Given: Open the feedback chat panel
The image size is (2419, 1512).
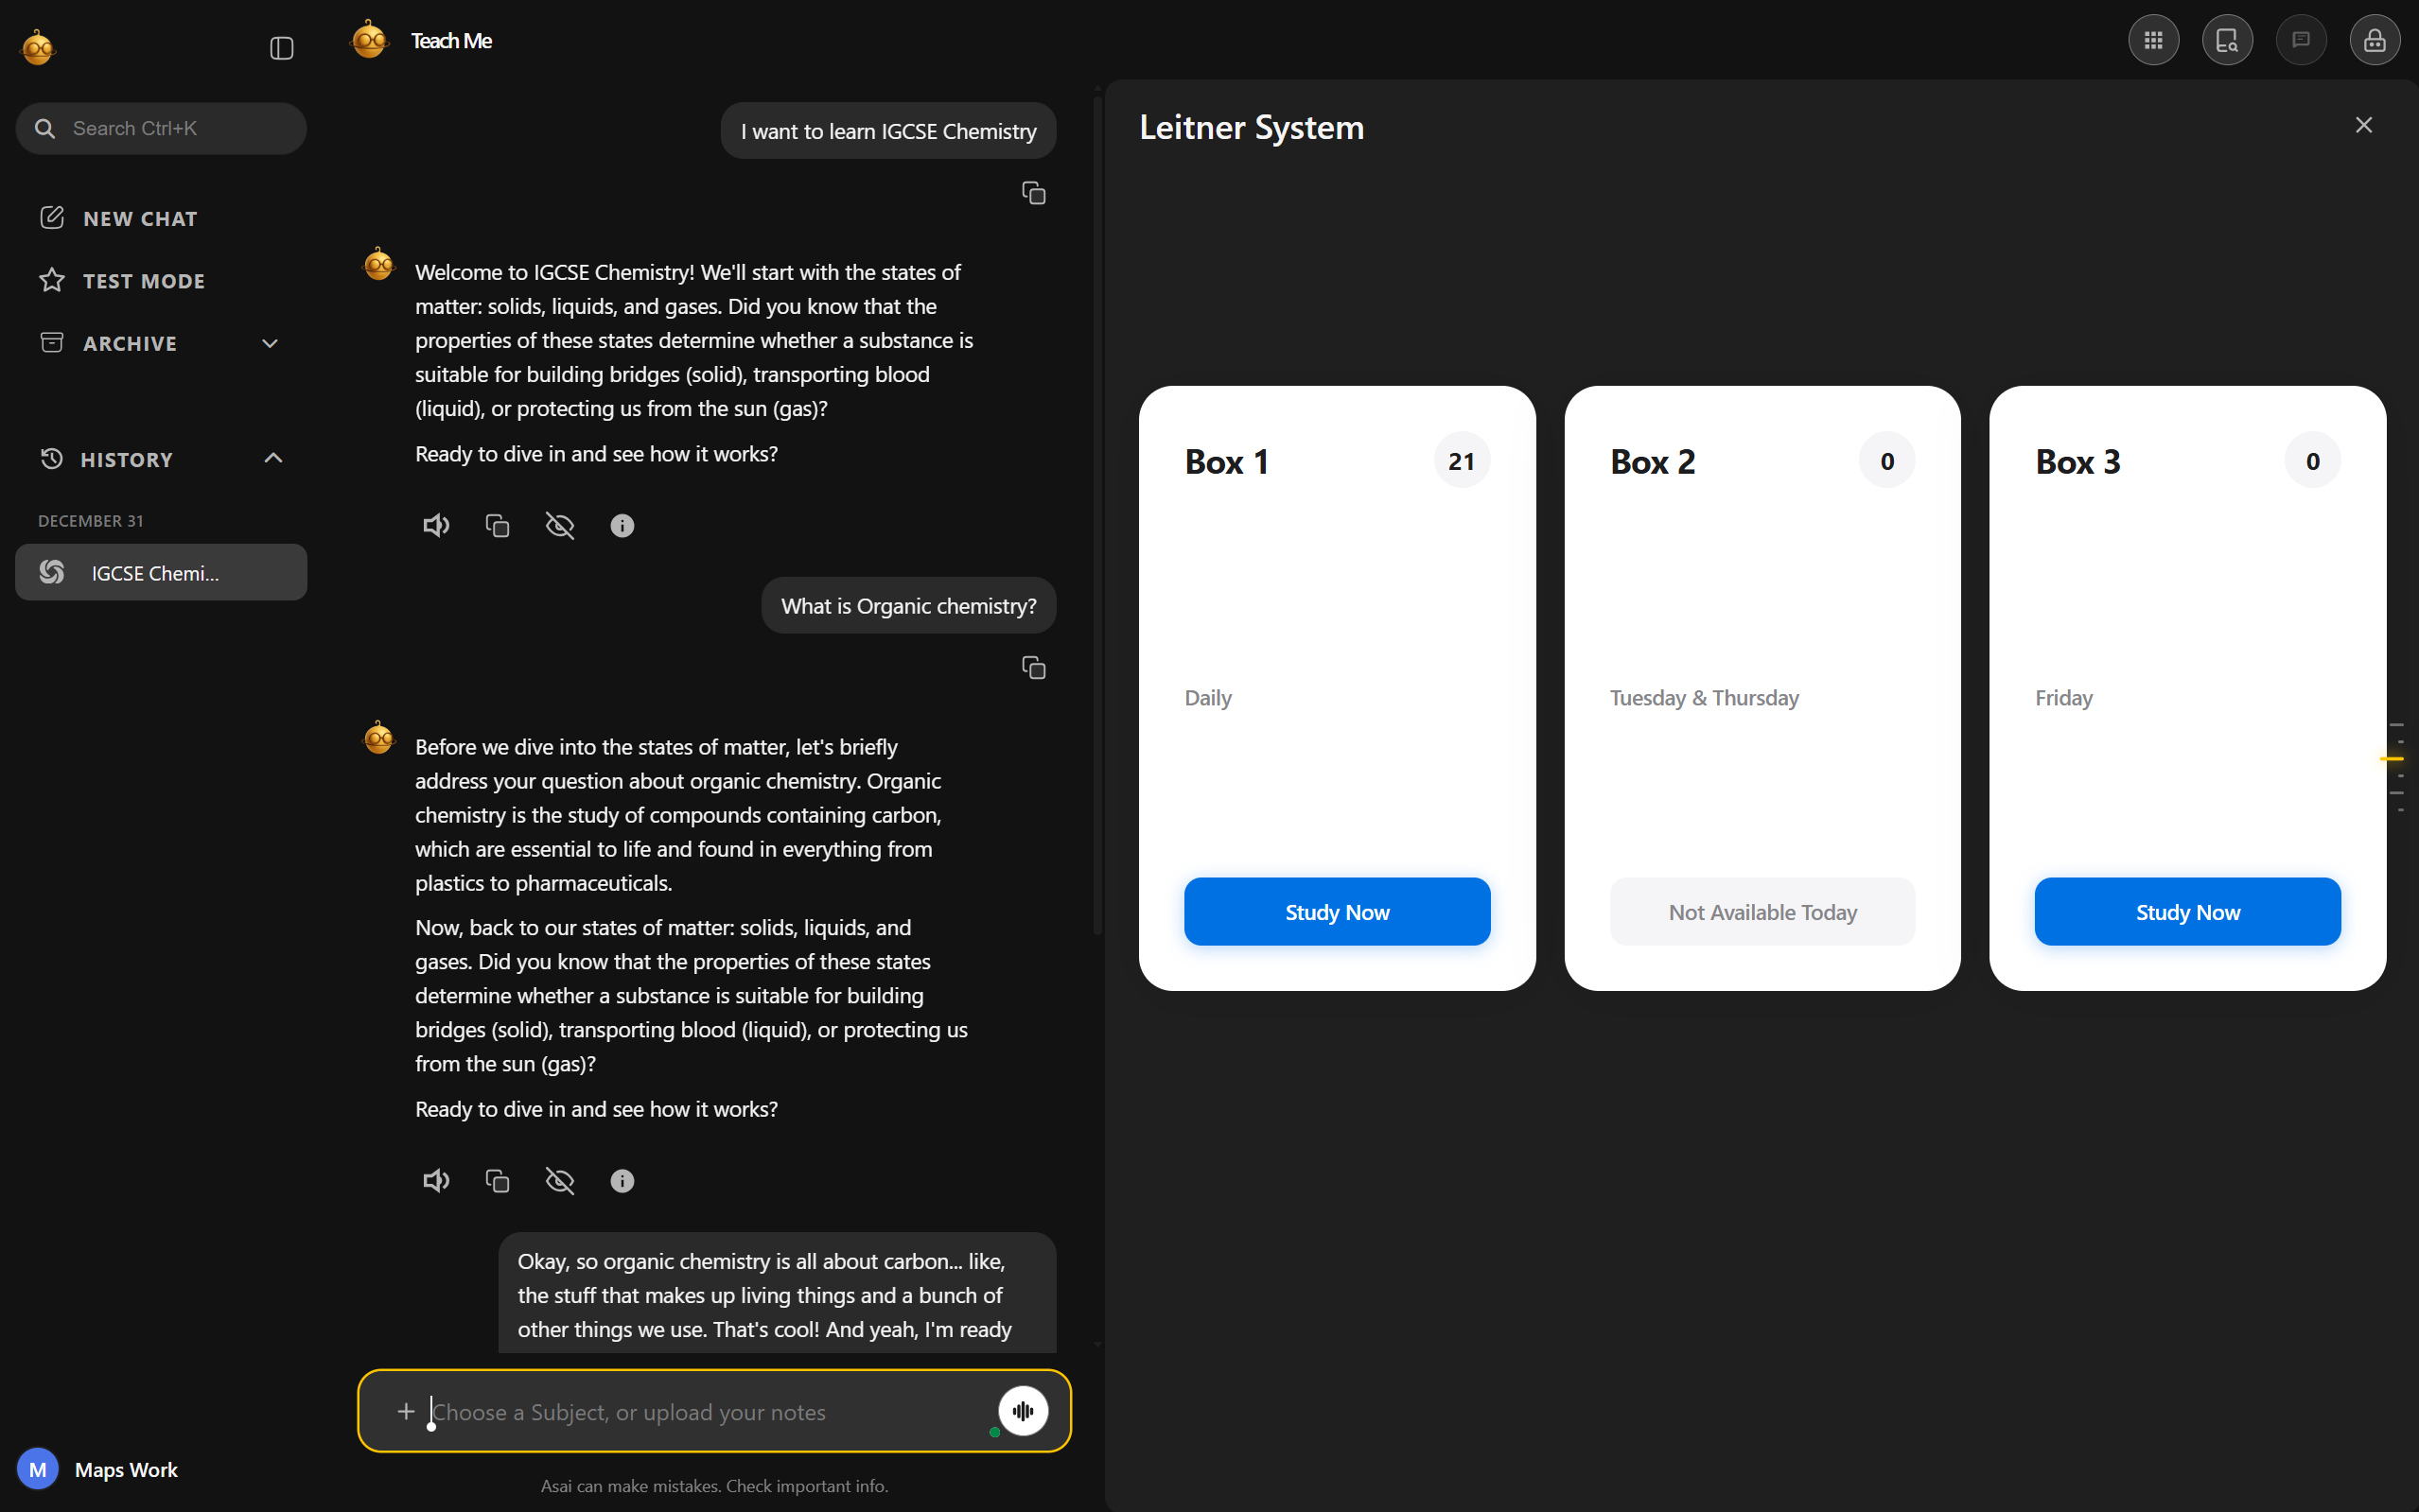Looking at the screenshot, I should (x=2300, y=40).
